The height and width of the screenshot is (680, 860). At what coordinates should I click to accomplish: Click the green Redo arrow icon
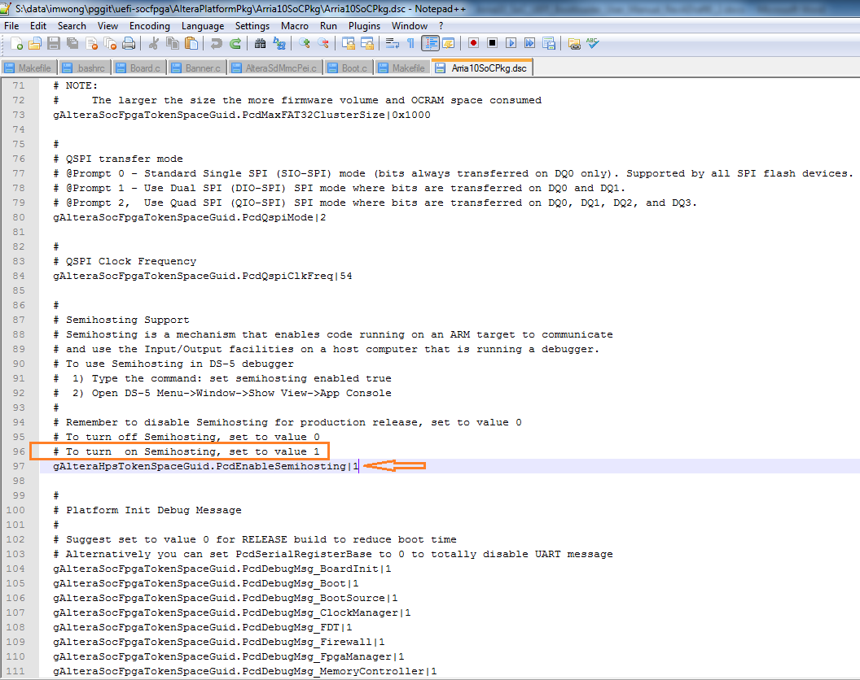[x=235, y=43]
